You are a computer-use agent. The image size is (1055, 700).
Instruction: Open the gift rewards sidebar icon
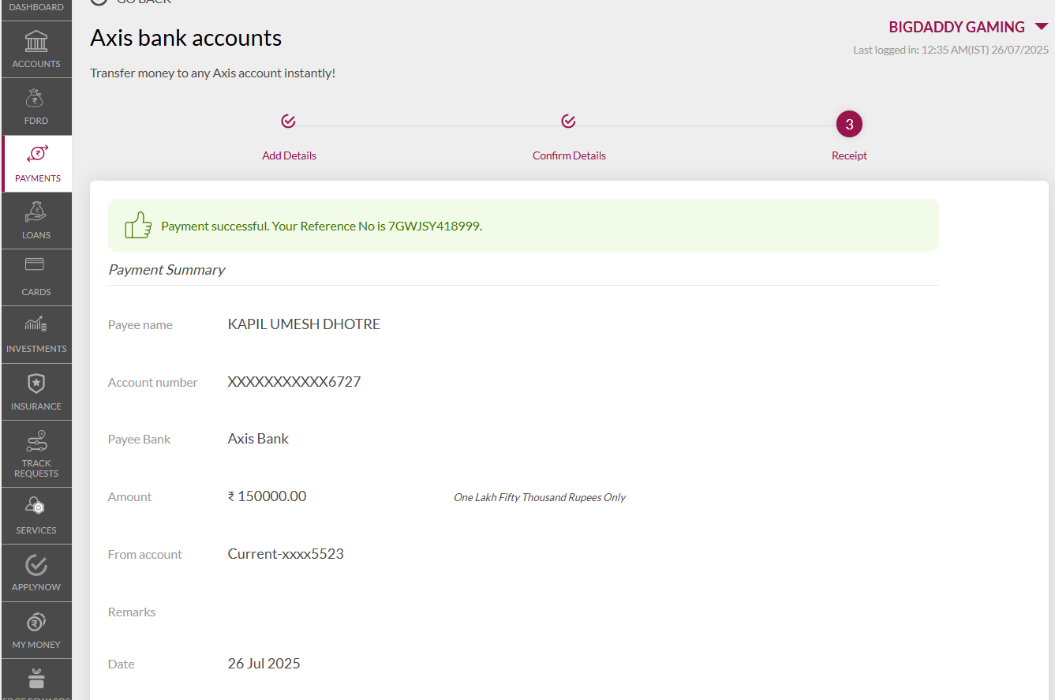click(36, 679)
